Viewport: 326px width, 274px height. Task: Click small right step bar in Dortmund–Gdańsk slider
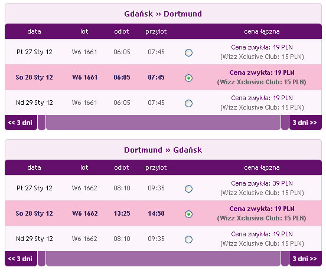tap(285, 259)
